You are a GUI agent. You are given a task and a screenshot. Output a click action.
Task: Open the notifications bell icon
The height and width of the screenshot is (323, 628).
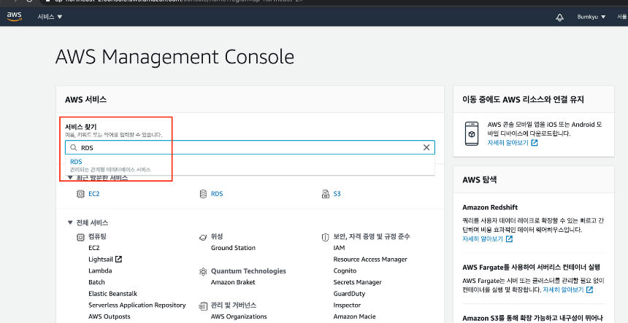click(559, 17)
